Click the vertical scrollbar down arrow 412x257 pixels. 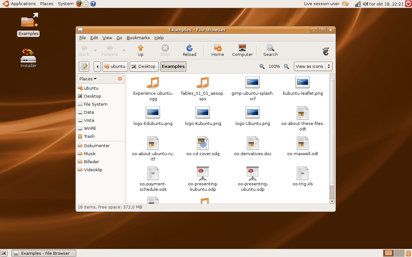(332, 201)
